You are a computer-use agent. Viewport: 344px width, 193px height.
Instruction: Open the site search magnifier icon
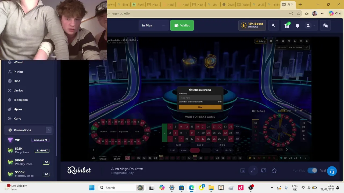pos(274,25)
